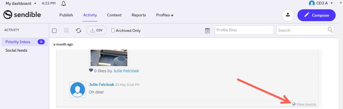Tick the select all checkbox
Viewport: 343px width, 109px height.
[54, 30]
